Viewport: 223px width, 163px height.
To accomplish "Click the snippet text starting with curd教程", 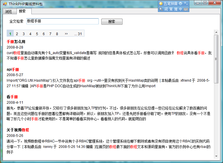I will (109, 55).
